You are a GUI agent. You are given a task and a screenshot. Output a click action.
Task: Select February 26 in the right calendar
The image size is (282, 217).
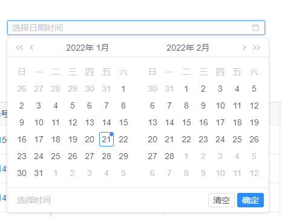[254, 139]
